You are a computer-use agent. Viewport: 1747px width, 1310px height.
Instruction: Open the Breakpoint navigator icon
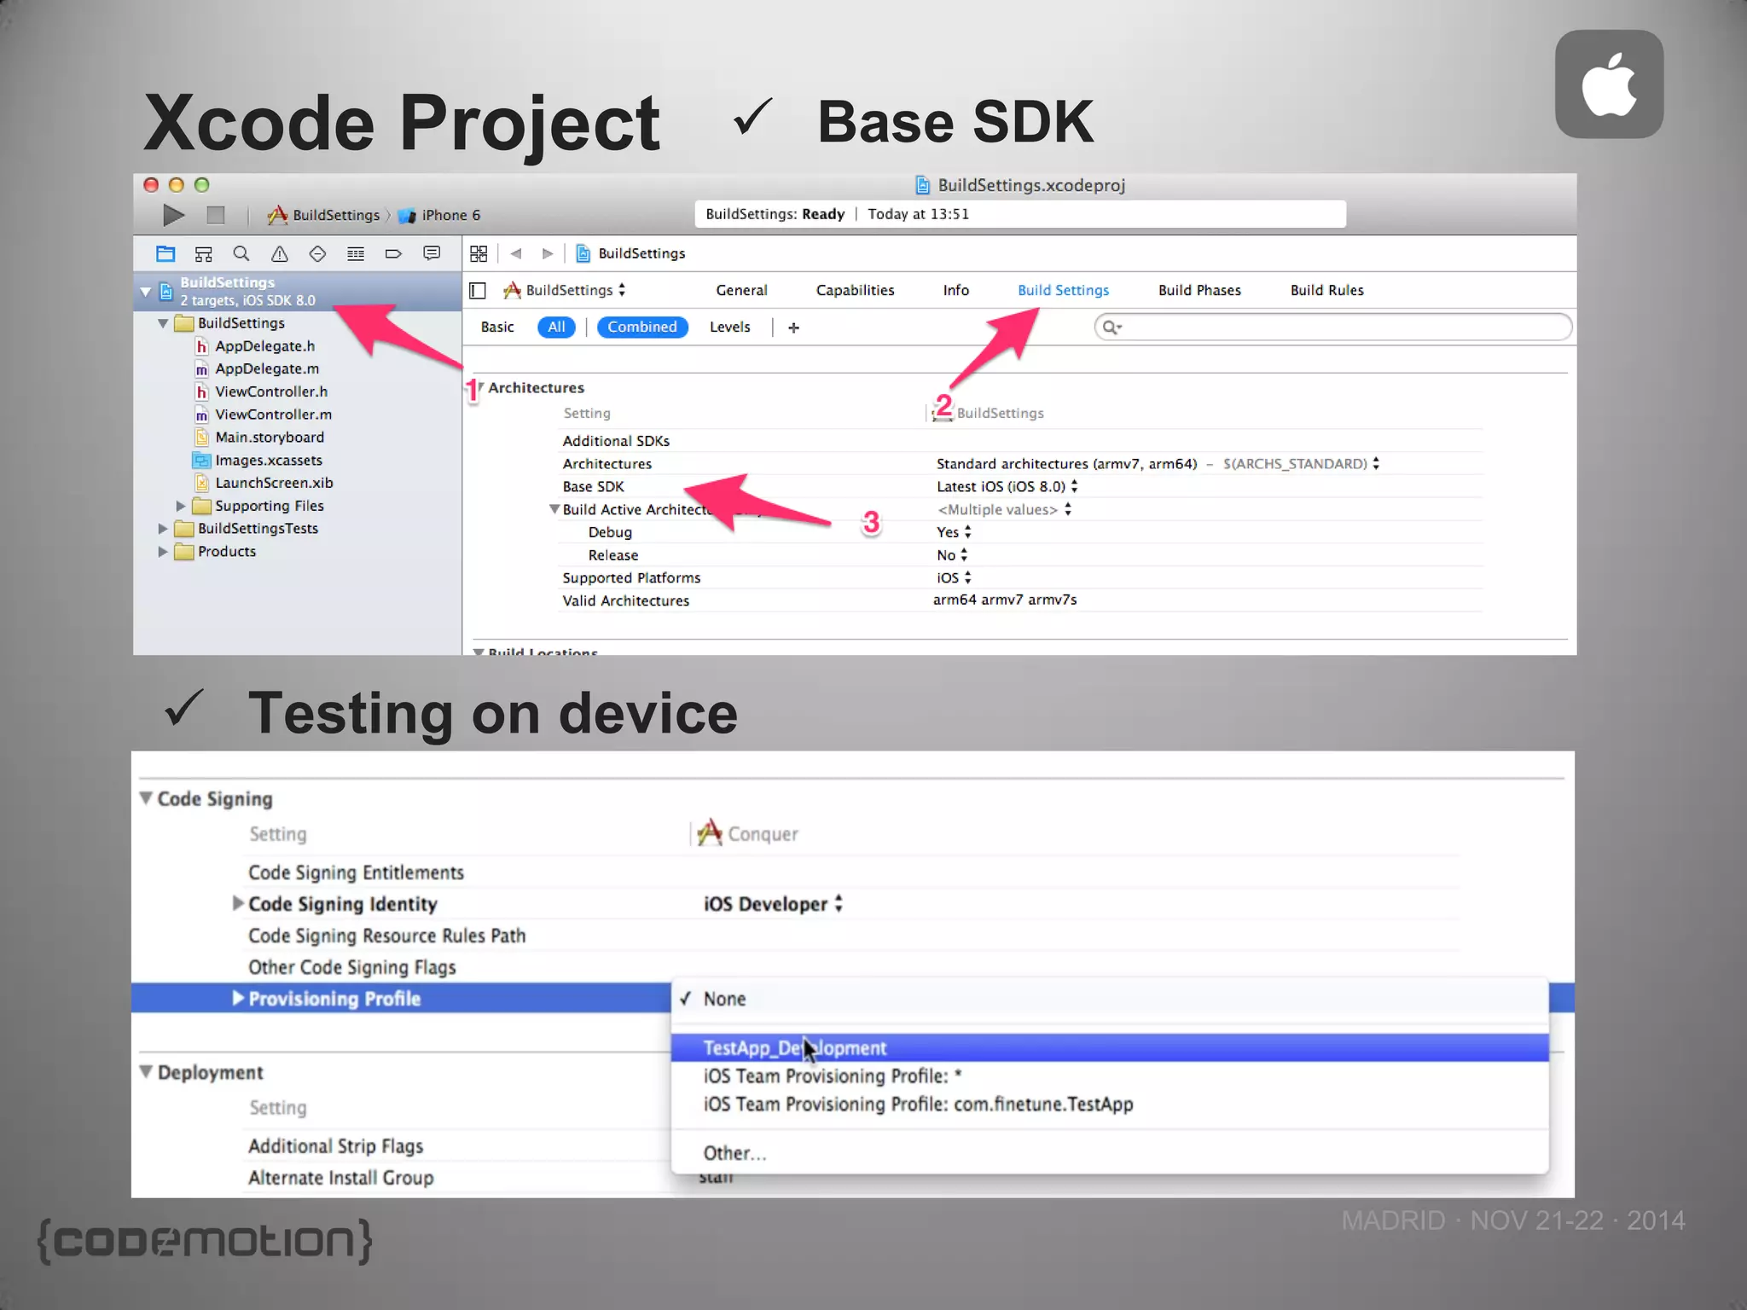(393, 253)
